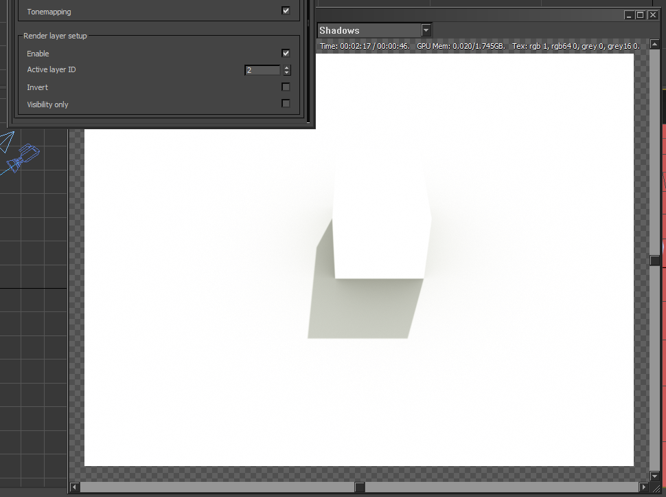Click the Render layer setup group label
The image size is (666, 497).
click(x=55, y=36)
